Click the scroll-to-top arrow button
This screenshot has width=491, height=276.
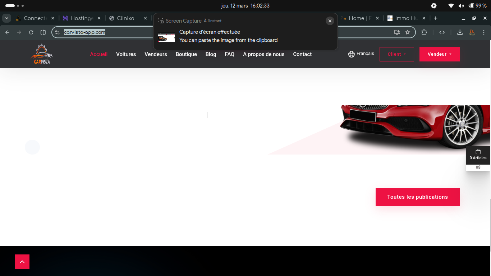[x=22, y=262]
